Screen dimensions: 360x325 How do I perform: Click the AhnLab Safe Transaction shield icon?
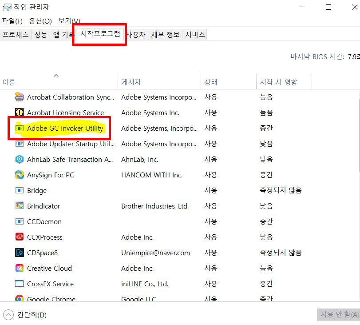tap(19, 159)
